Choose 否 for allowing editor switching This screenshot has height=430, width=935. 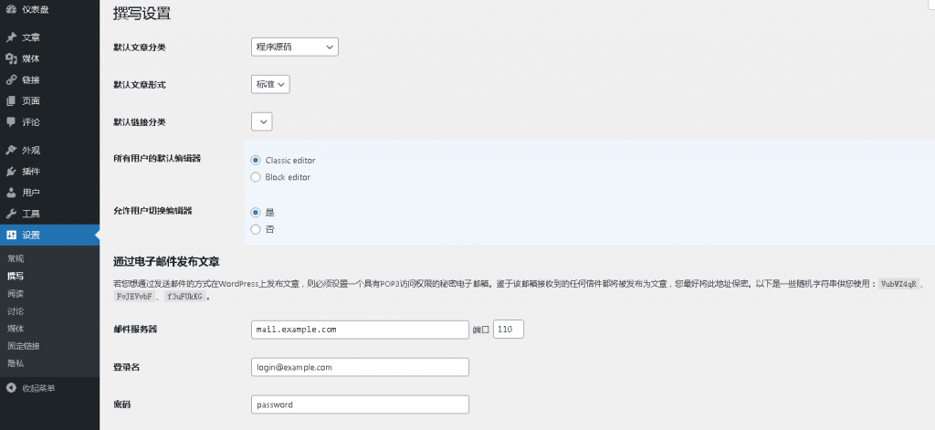tap(256, 229)
